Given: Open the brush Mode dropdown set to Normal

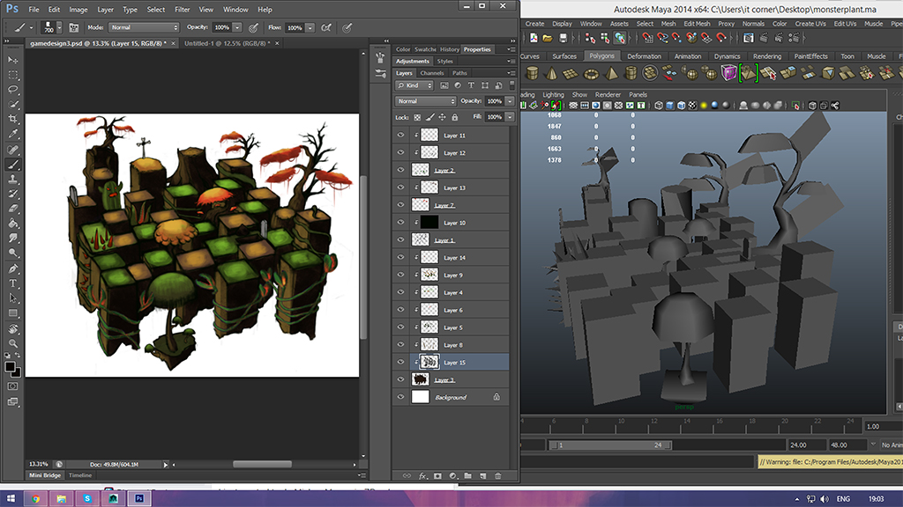Looking at the screenshot, I should pyautogui.click(x=144, y=27).
